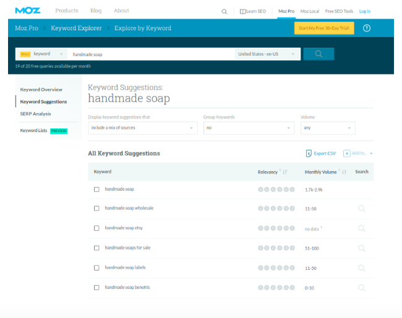
Task: Go to Keyword Suggestions in sidebar
Action: coord(43,102)
